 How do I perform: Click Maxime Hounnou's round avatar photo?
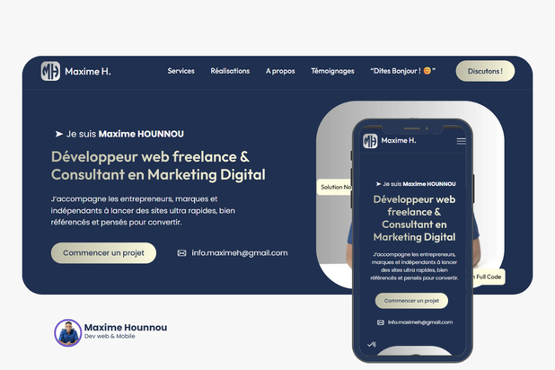pyautogui.click(x=68, y=333)
